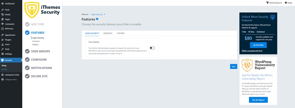Click the Get the Weekly WordPress Vulnerability Report heading
The image size is (295, 108).
tap(257, 77)
